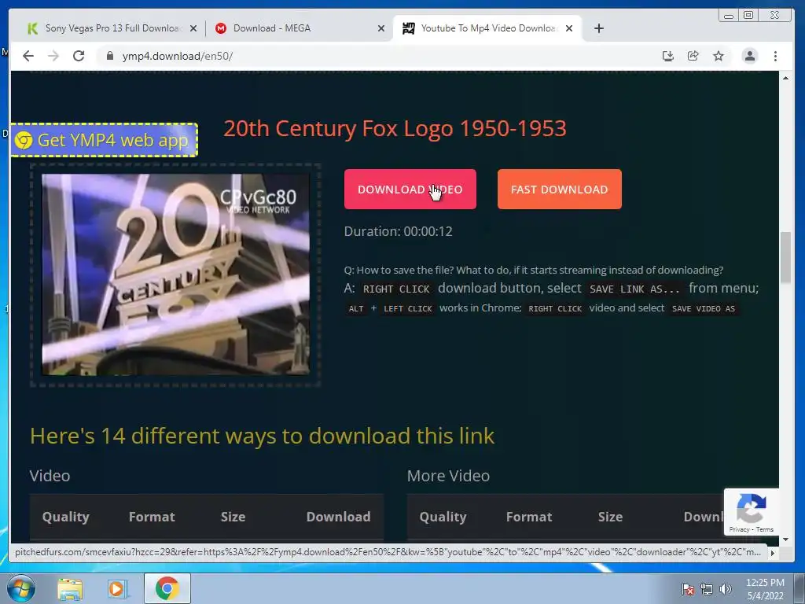
Task: Open the reCAPTCHA Terms link
Action: [x=764, y=529]
